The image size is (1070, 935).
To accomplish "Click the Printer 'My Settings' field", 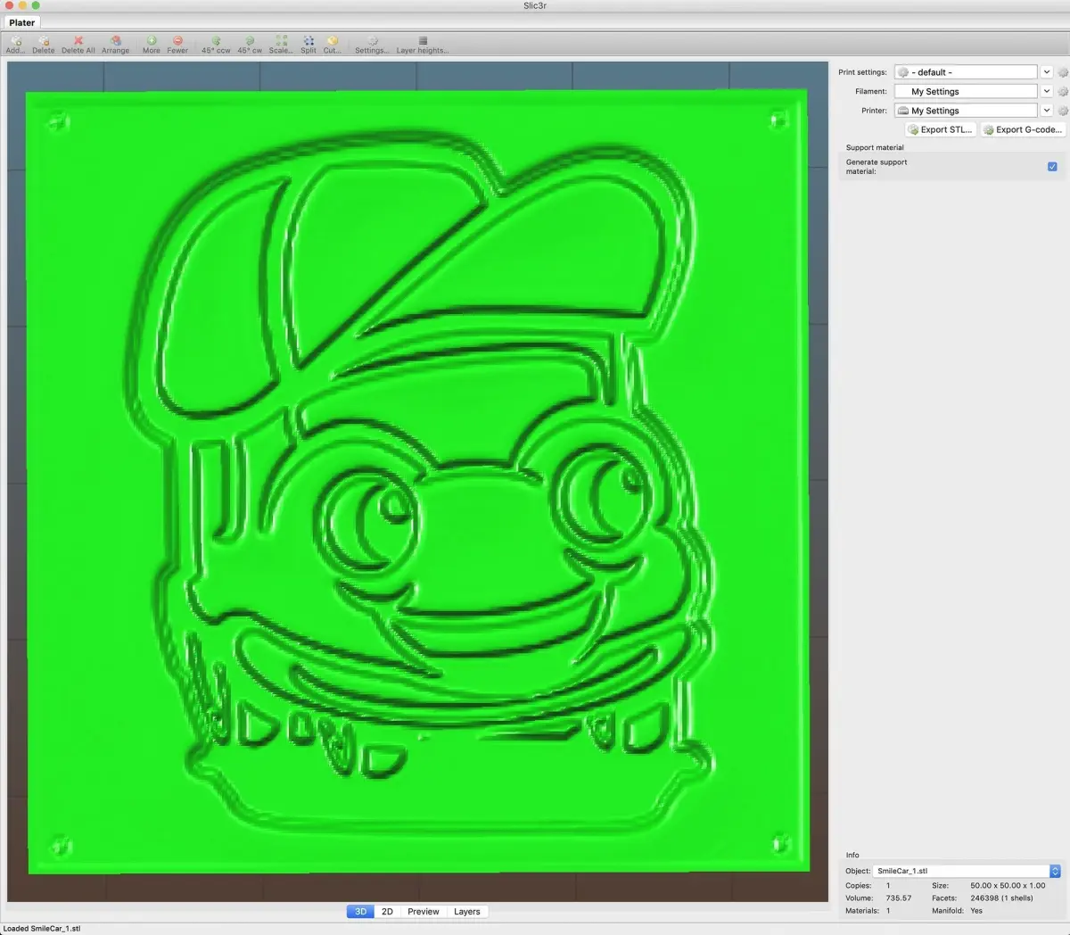I will pyautogui.click(x=967, y=112).
